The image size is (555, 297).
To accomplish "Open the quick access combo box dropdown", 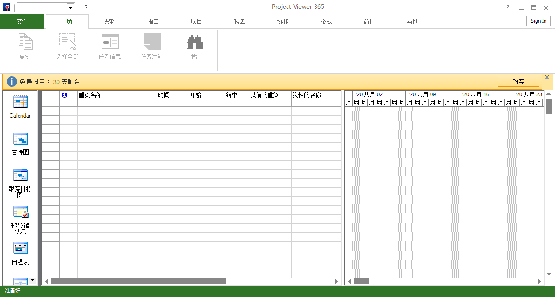I will coord(71,8).
